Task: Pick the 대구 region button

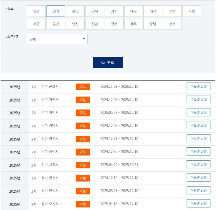Action: [x=133, y=11]
